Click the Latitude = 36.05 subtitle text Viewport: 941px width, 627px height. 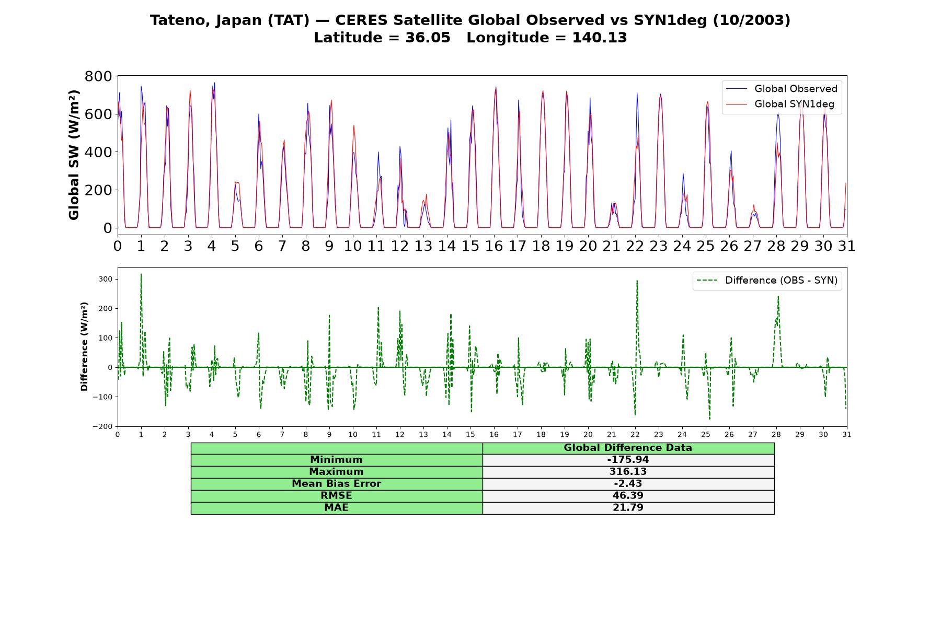(382, 38)
